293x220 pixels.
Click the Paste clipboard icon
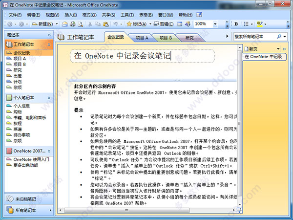(105, 24)
